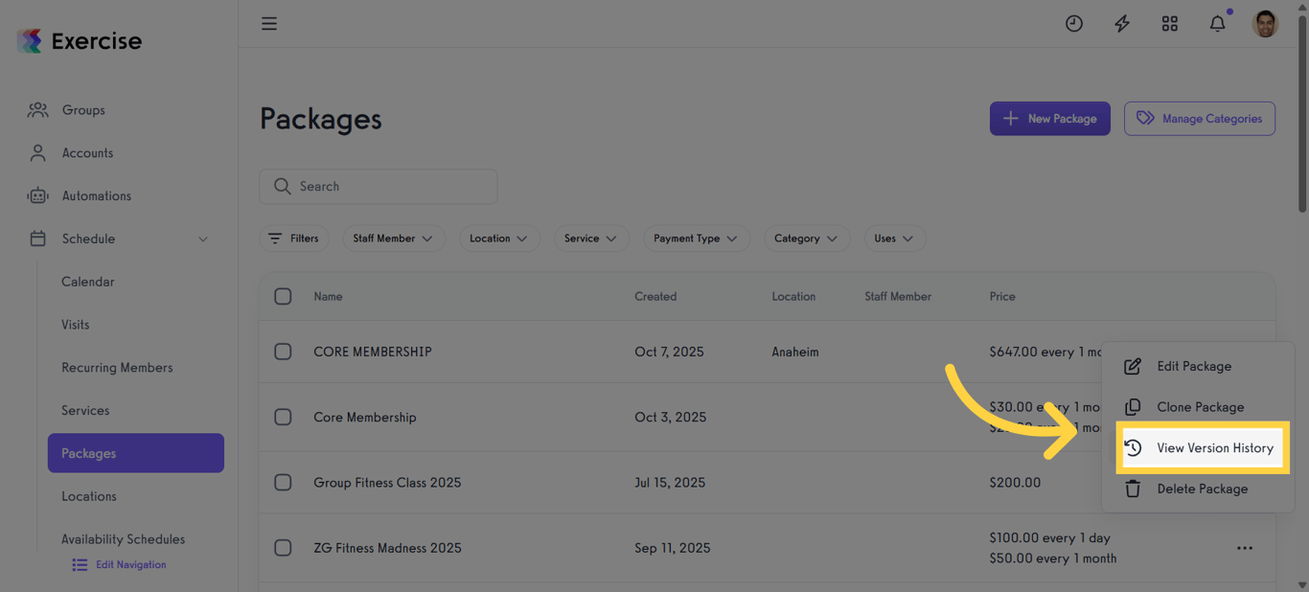1309x592 pixels.
Task: Open Manage Categories
Action: click(1199, 118)
